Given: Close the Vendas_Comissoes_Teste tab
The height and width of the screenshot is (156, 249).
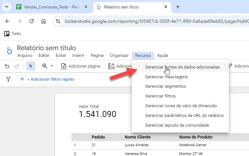Looking at the screenshot, I should pos(86,7).
